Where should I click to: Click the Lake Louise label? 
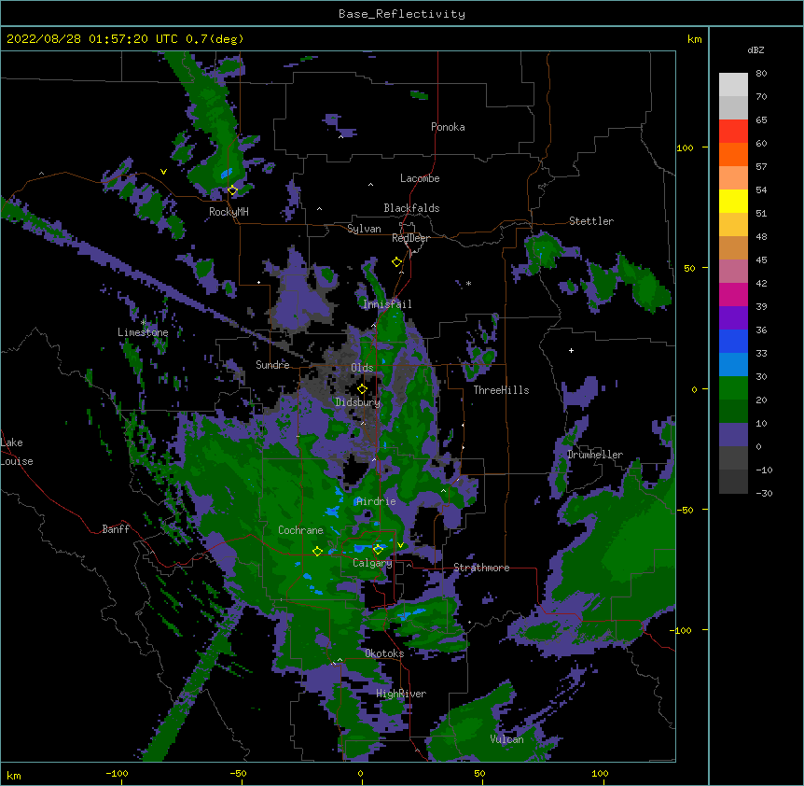pos(17,452)
